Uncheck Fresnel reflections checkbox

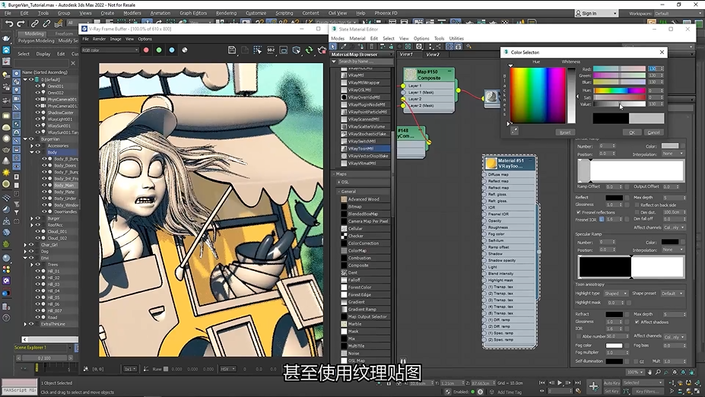578,212
